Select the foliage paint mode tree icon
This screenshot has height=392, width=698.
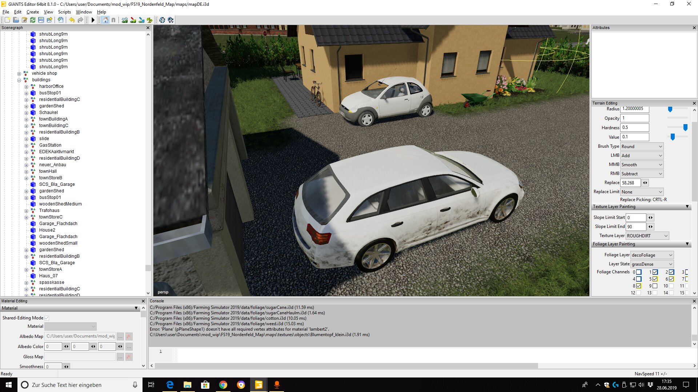click(149, 20)
